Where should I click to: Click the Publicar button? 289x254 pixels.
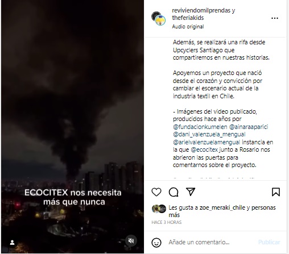point(269,242)
